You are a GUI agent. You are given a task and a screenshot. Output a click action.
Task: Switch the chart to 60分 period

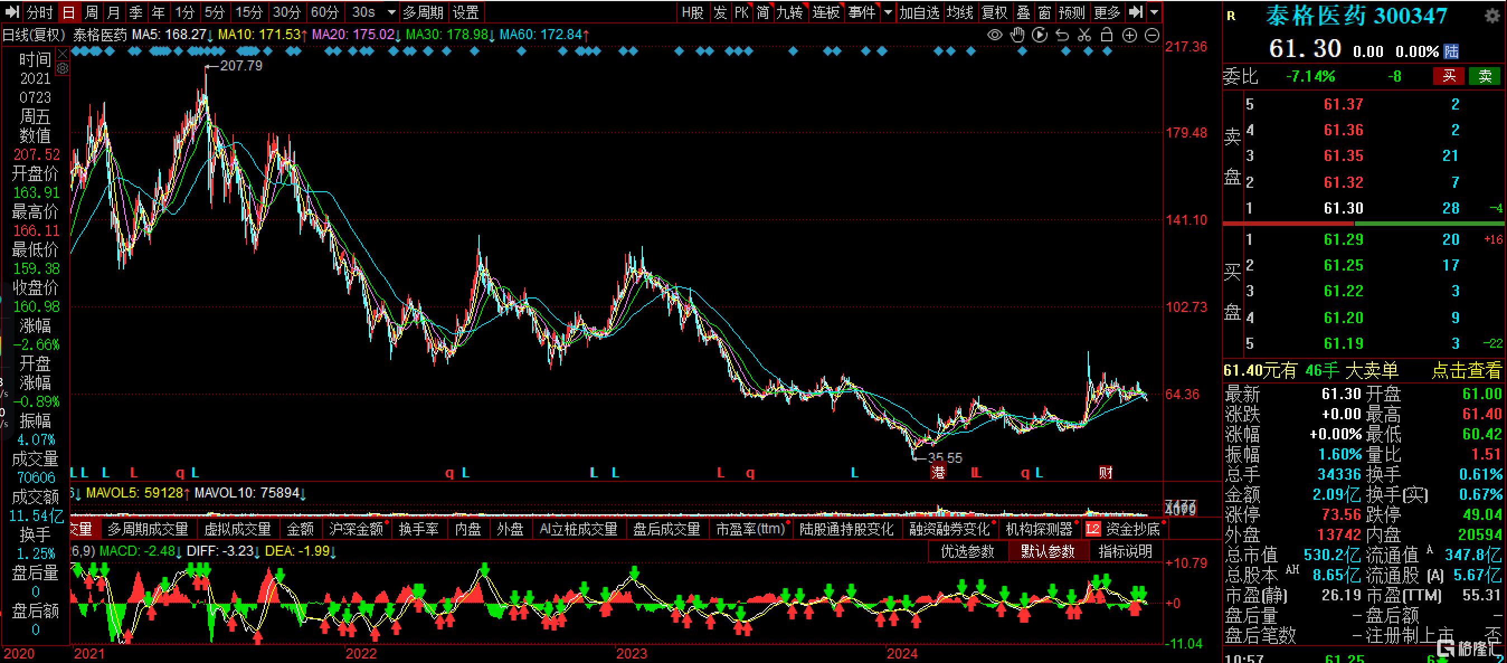(325, 12)
